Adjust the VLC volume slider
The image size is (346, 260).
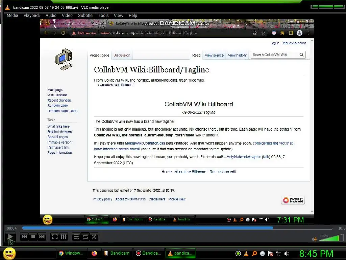coord(331,238)
